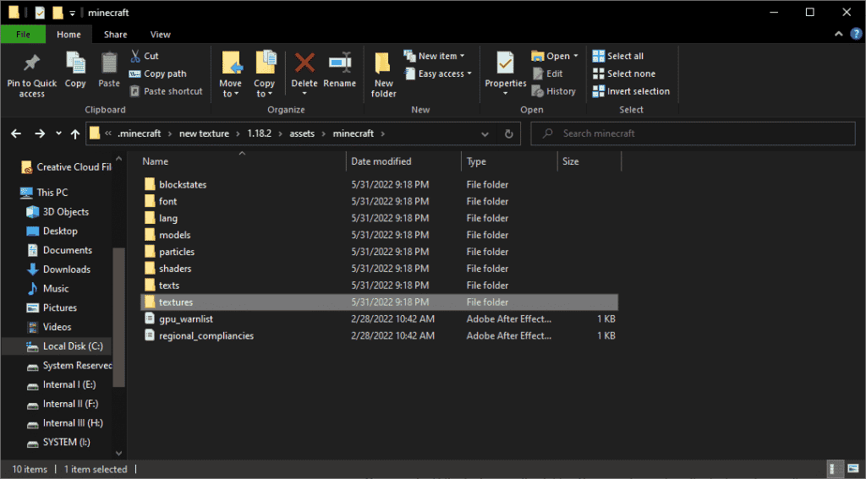Expand the Easy access menu

[438, 73]
